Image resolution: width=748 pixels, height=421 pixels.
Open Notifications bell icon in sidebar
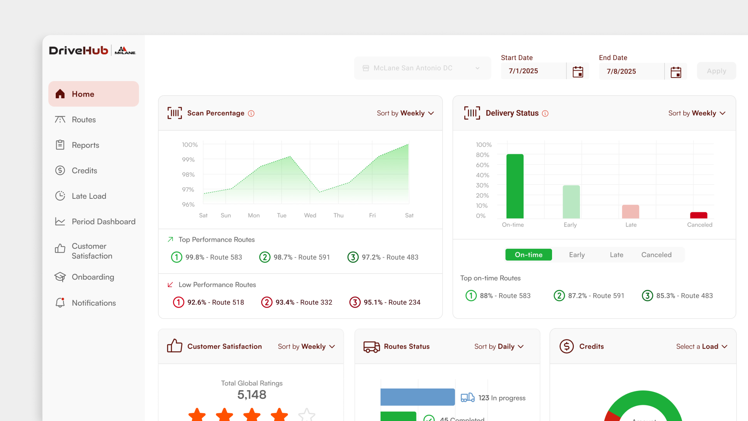tap(60, 302)
